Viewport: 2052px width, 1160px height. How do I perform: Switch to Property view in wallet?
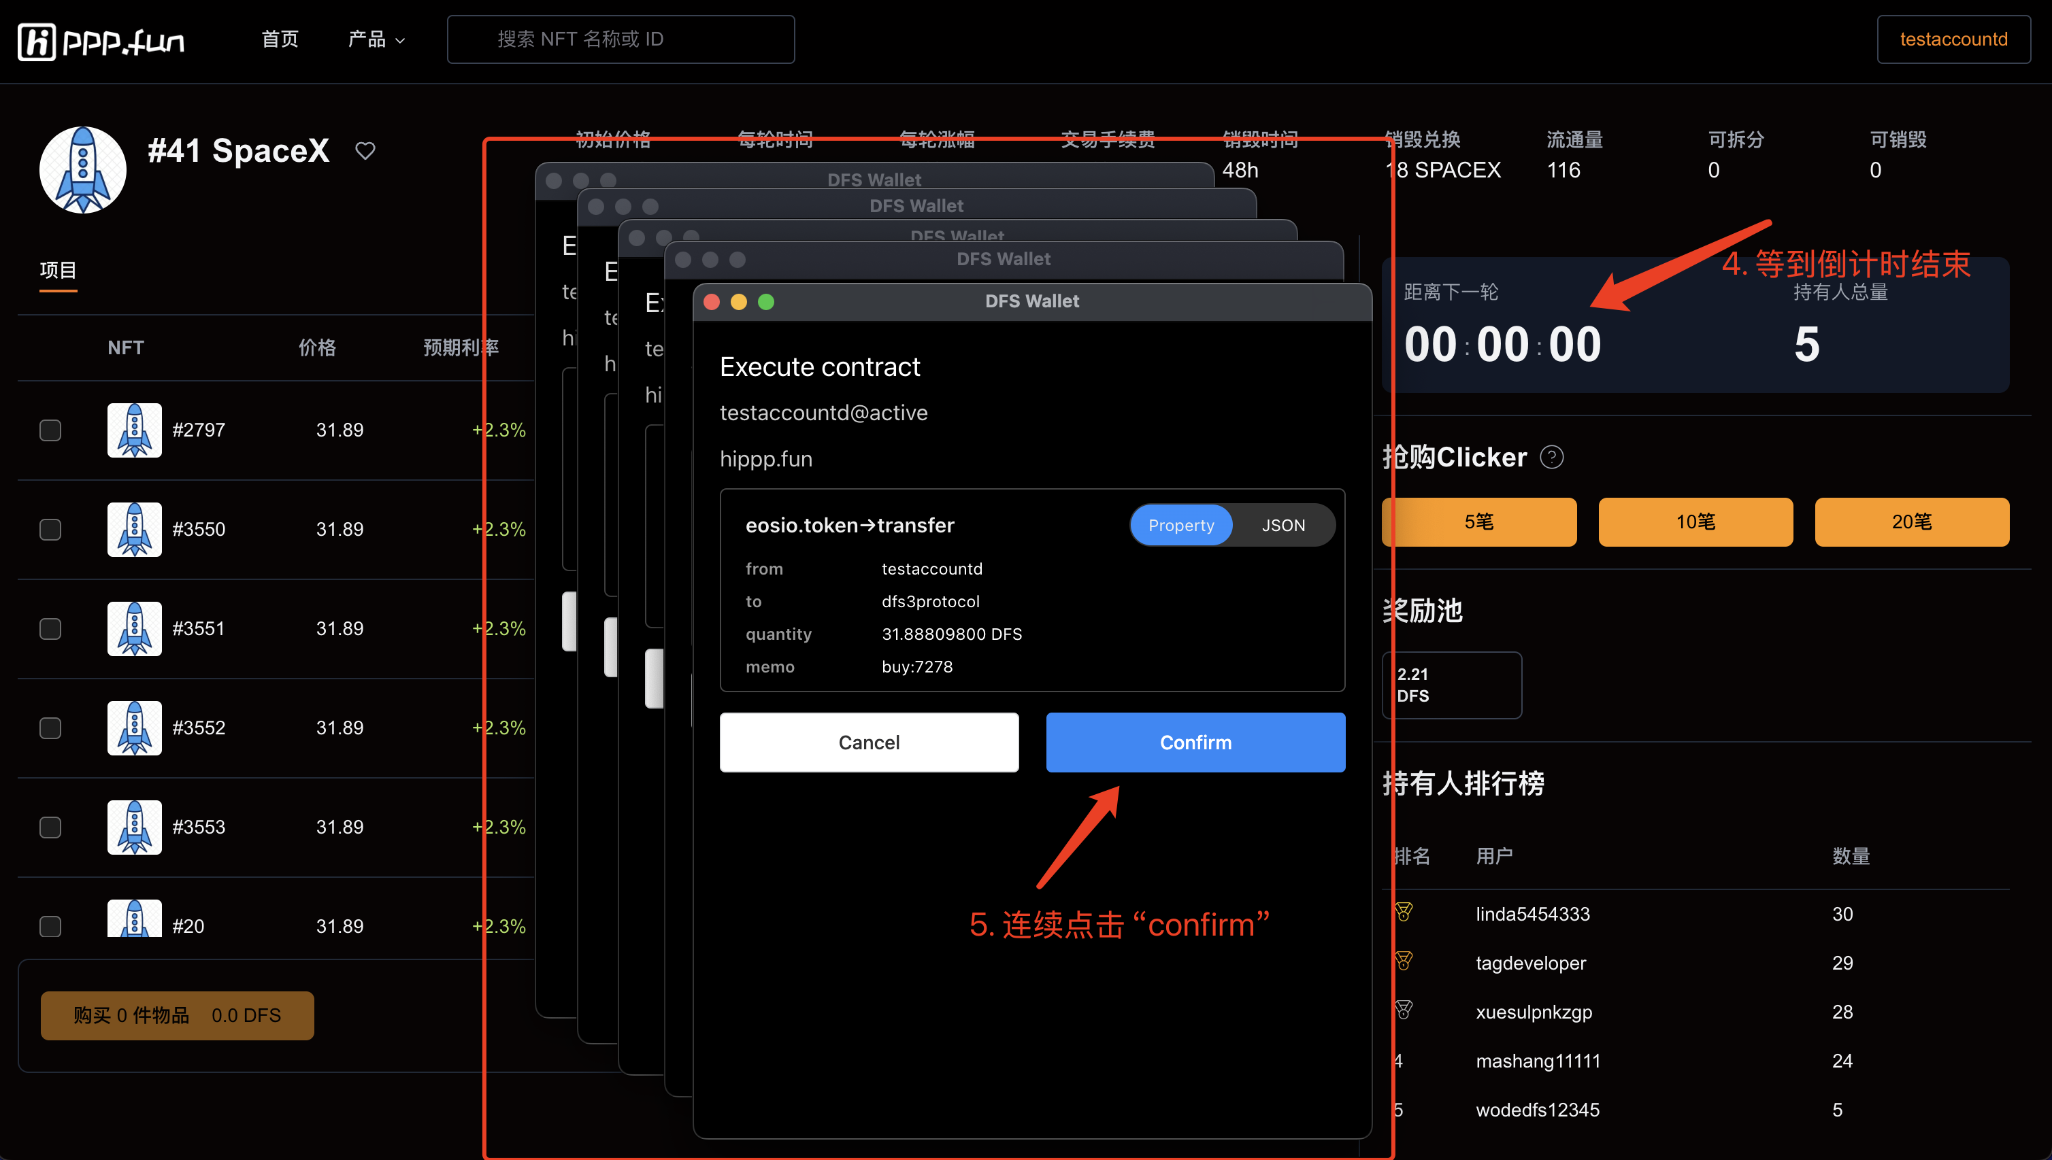tap(1180, 525)
